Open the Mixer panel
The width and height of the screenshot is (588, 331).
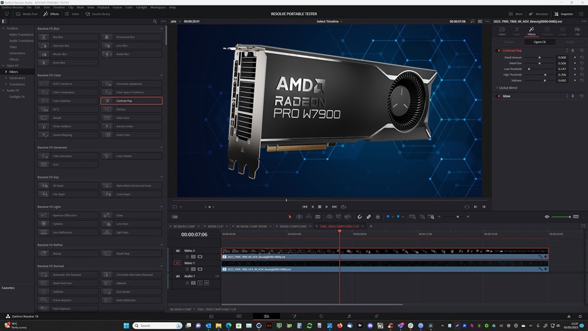516,14
